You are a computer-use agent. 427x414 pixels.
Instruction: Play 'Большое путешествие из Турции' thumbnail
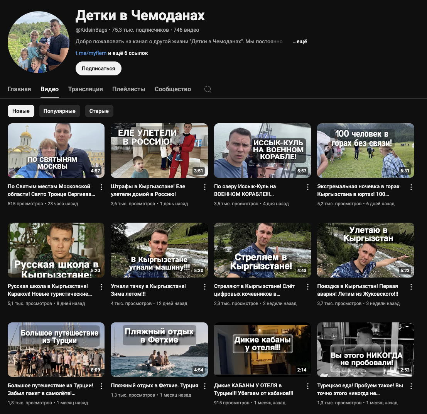pyautogui.click(x=56, y=349)
